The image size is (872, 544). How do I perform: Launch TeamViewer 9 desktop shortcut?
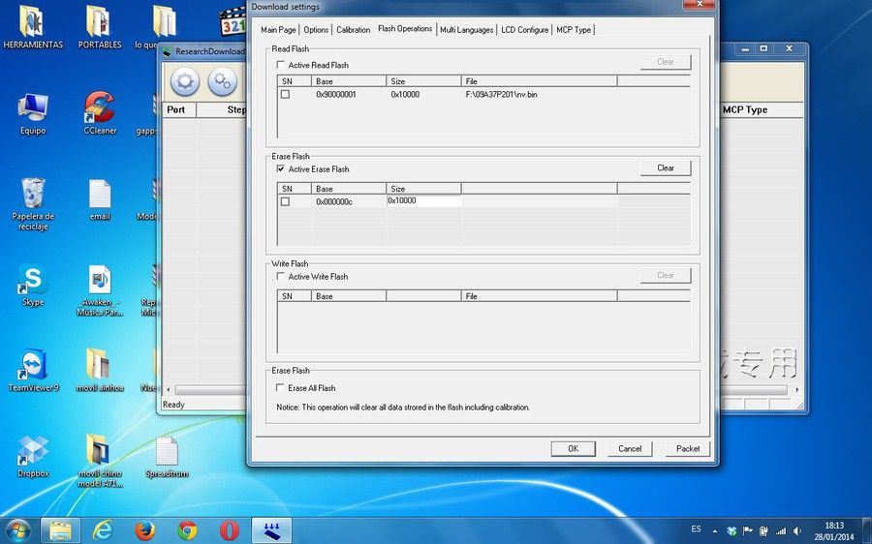pyautogui.click(x=33, y=371)
